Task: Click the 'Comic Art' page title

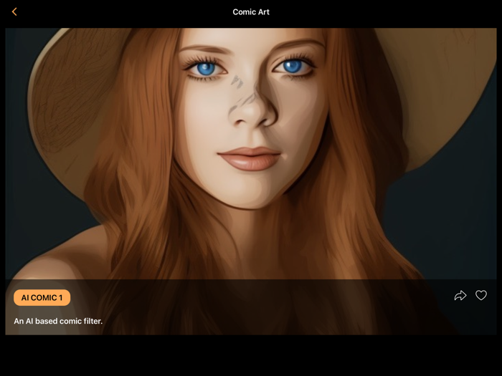Action: click(x=251, y=12)
